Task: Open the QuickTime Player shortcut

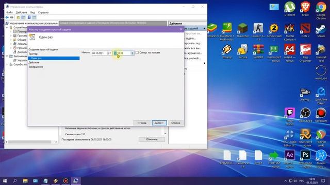Action: (321, 96)
